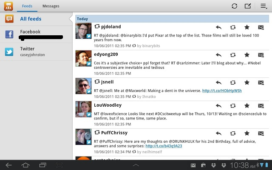
Task: Open the t.co/b43q9A23 link
Action: pyautogui.click(x=164, y=146)
